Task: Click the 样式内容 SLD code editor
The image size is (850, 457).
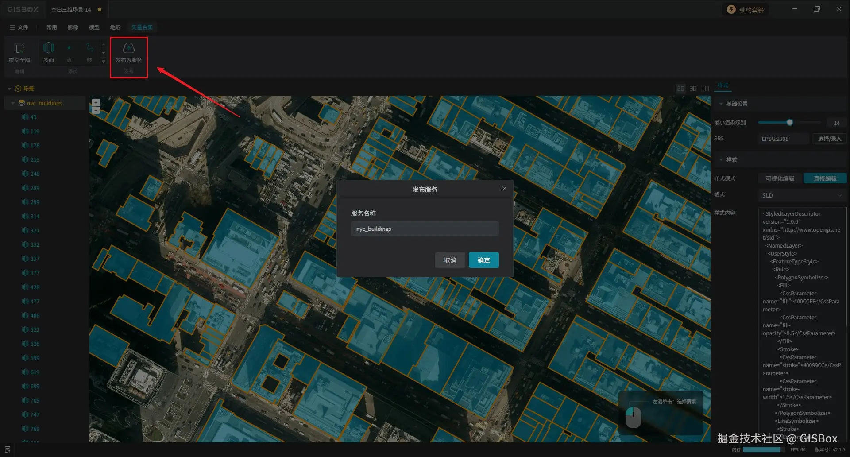Action: [802, 325]
